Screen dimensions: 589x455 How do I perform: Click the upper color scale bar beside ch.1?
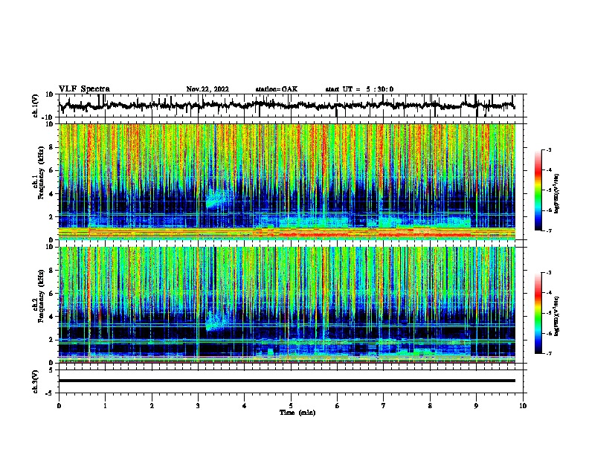(x=538, y=190)
